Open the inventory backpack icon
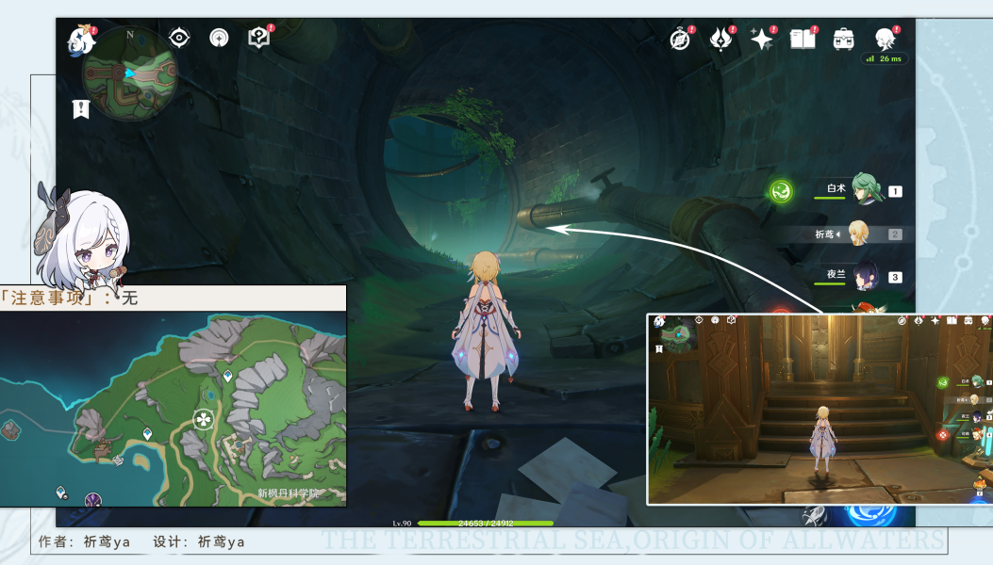 pyautogui.click(x=843, y=39)
